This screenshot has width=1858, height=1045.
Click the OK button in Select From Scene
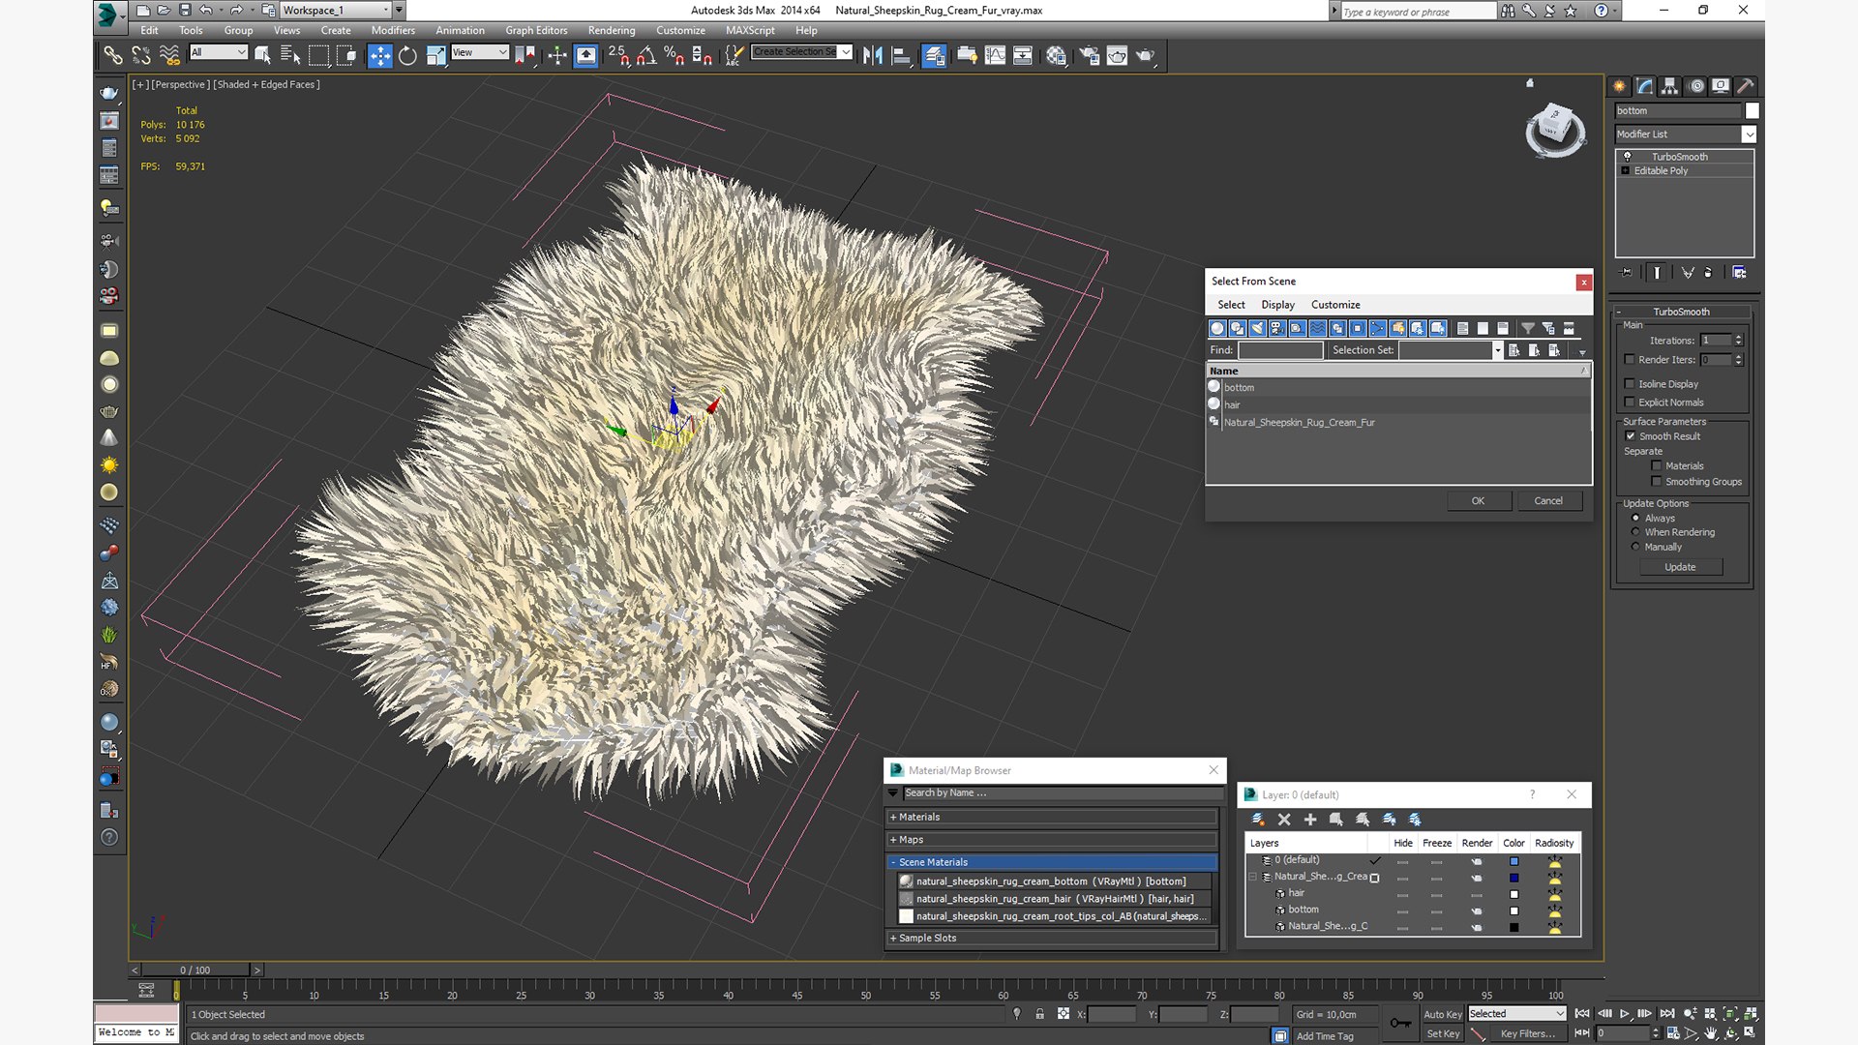coord(1477,501)
